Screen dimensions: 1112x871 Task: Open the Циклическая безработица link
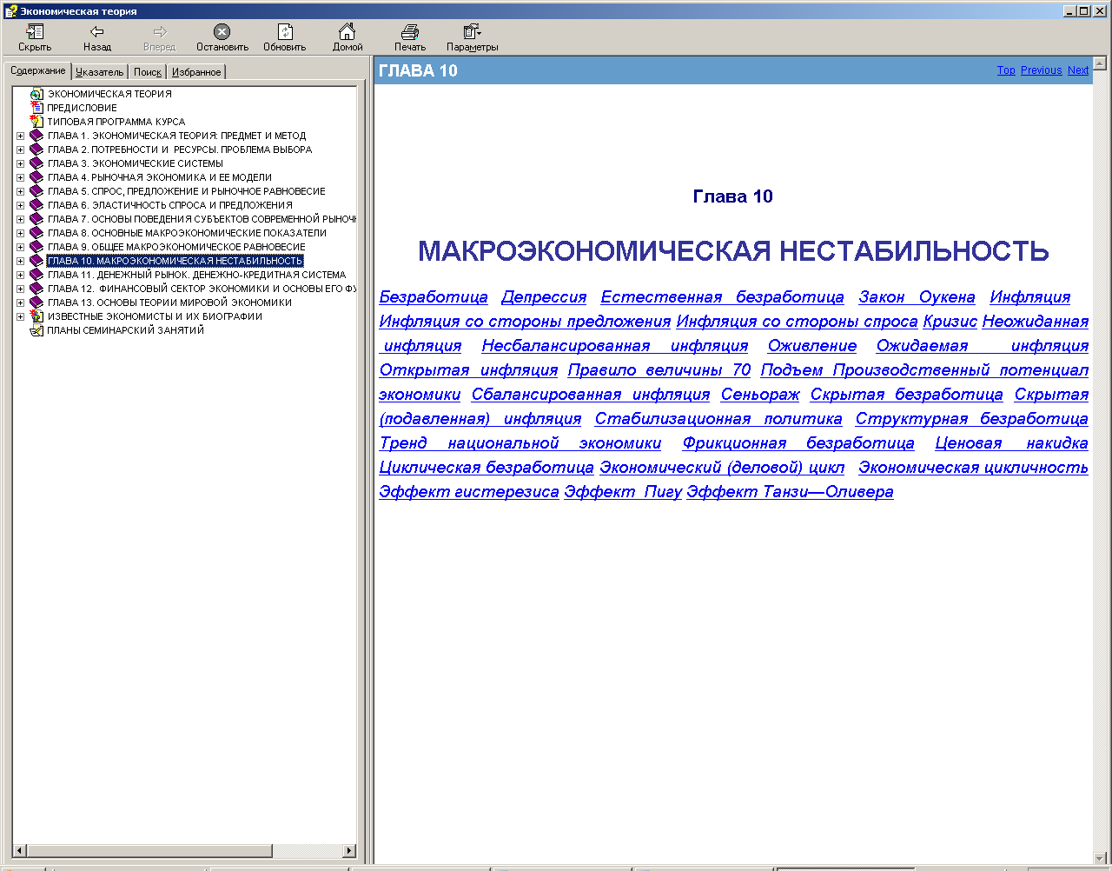pyautogui.click(x=486, y=468)
